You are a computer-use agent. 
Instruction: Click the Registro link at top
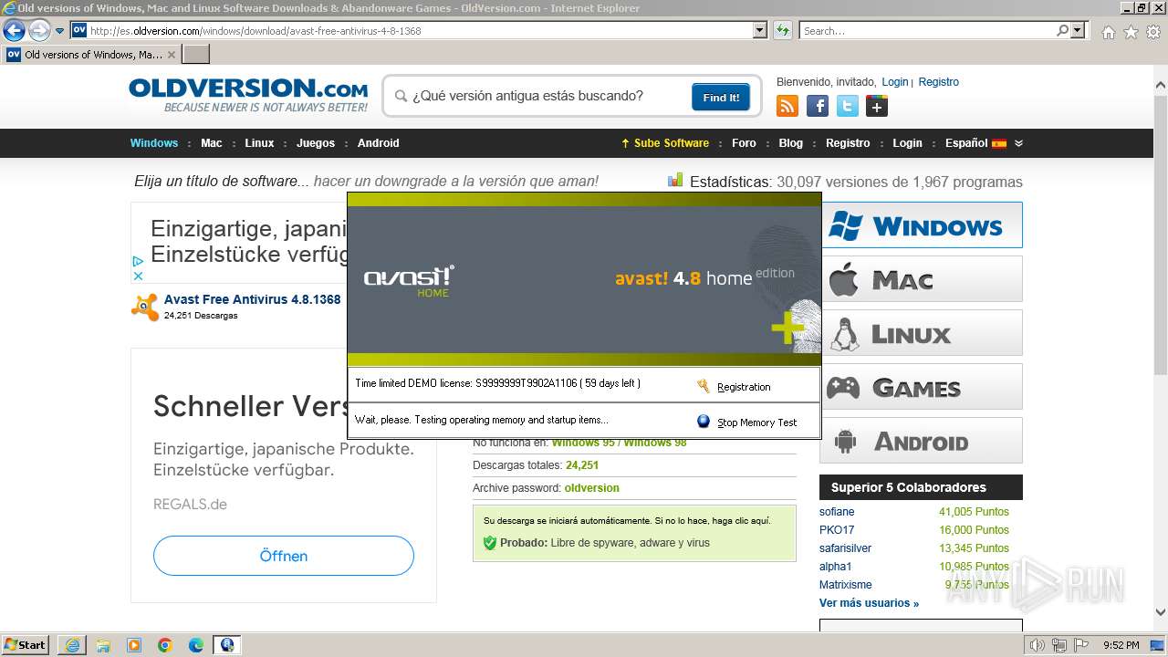(938, 82)
